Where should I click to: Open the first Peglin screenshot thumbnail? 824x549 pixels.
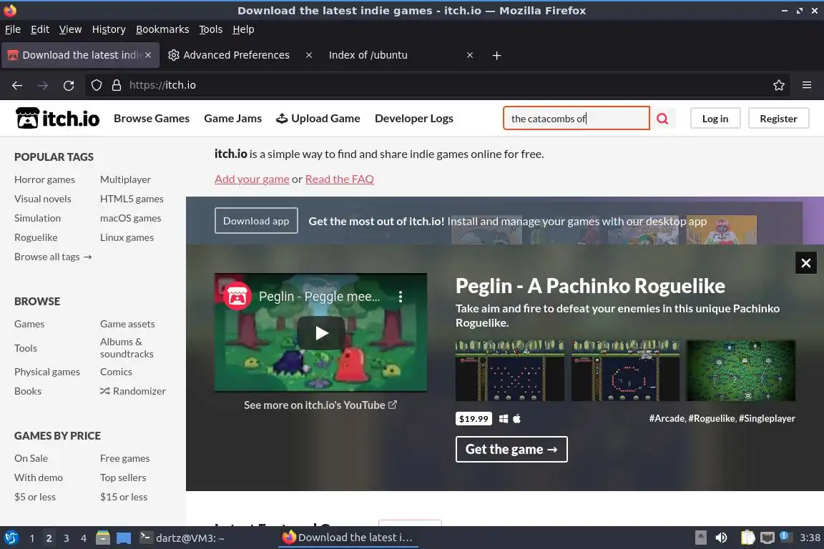510,370
